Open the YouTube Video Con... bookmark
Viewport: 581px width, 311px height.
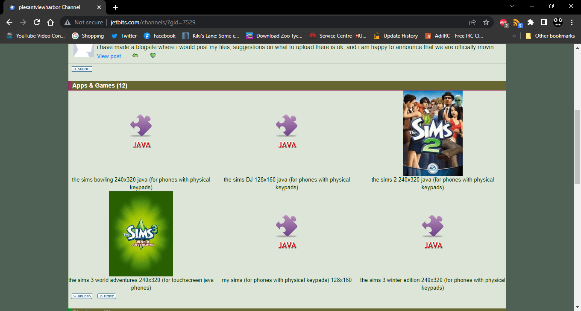coord(36,36)
